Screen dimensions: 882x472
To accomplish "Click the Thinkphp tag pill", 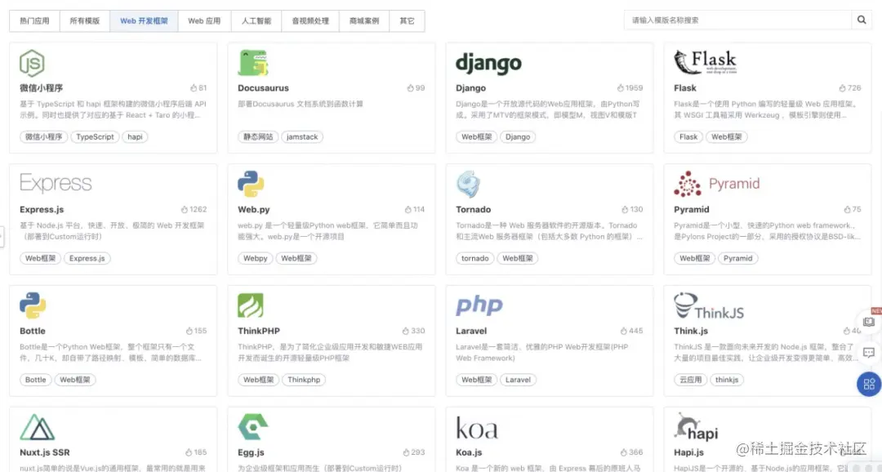I will coord(304,380).
